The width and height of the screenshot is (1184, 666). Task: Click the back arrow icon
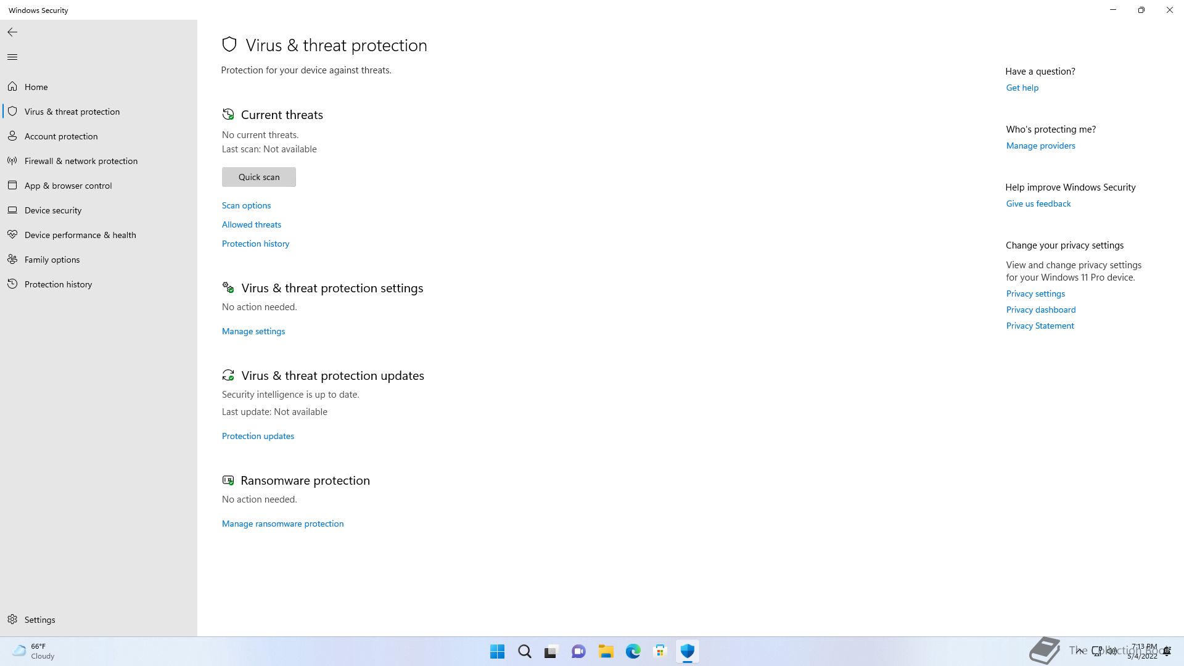[x=12, y=32]
